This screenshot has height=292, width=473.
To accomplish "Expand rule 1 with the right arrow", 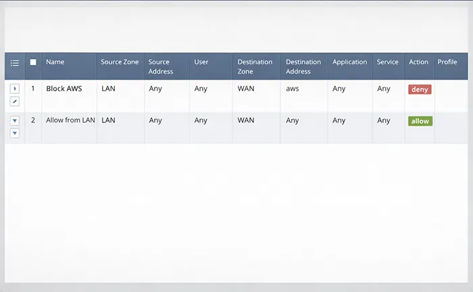I will point(15,89).
